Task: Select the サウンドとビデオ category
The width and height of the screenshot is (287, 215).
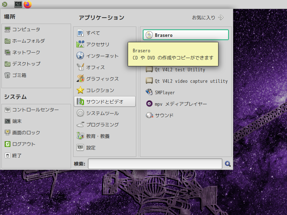Action: tap(105, 101)
